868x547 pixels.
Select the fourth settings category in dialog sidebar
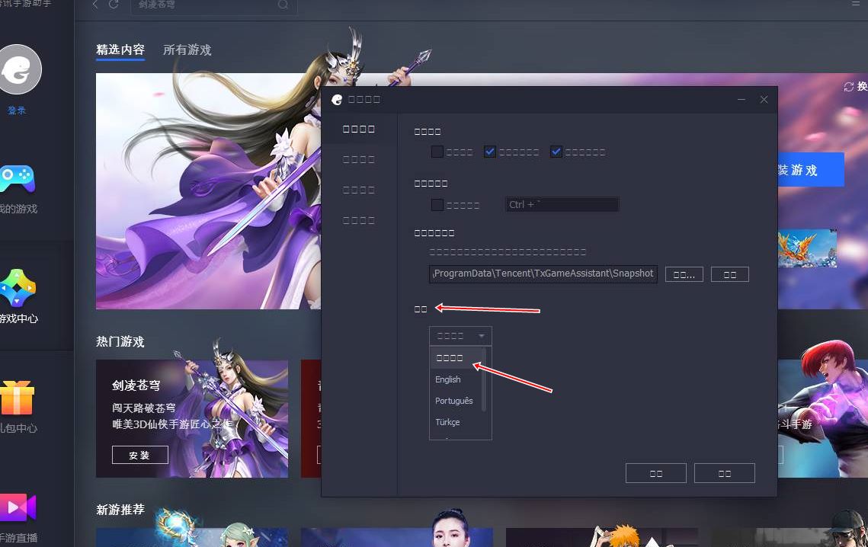(x=359, y=220)
